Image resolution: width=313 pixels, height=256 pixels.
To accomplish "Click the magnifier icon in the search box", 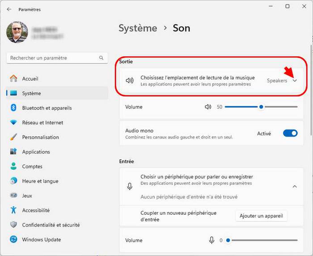I will pyautogui.click(x=101, y=58).
